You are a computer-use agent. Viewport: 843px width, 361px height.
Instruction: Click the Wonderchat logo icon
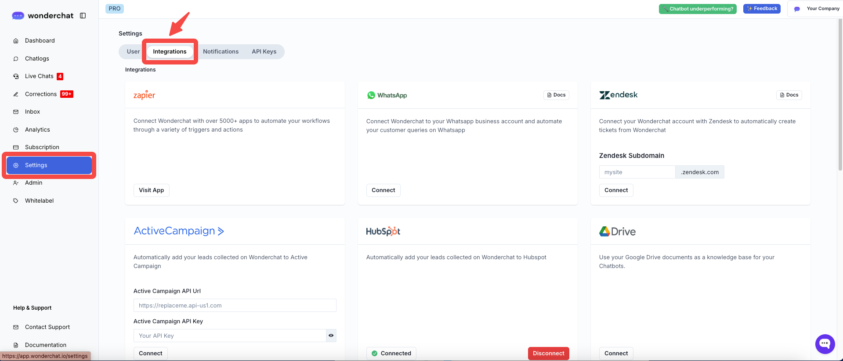click(x=18, y=16)
